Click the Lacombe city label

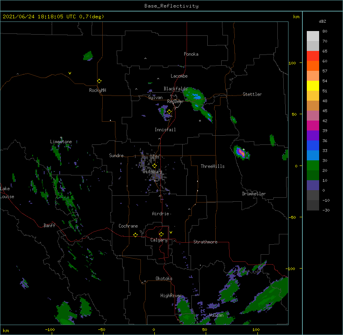[179, 76]
